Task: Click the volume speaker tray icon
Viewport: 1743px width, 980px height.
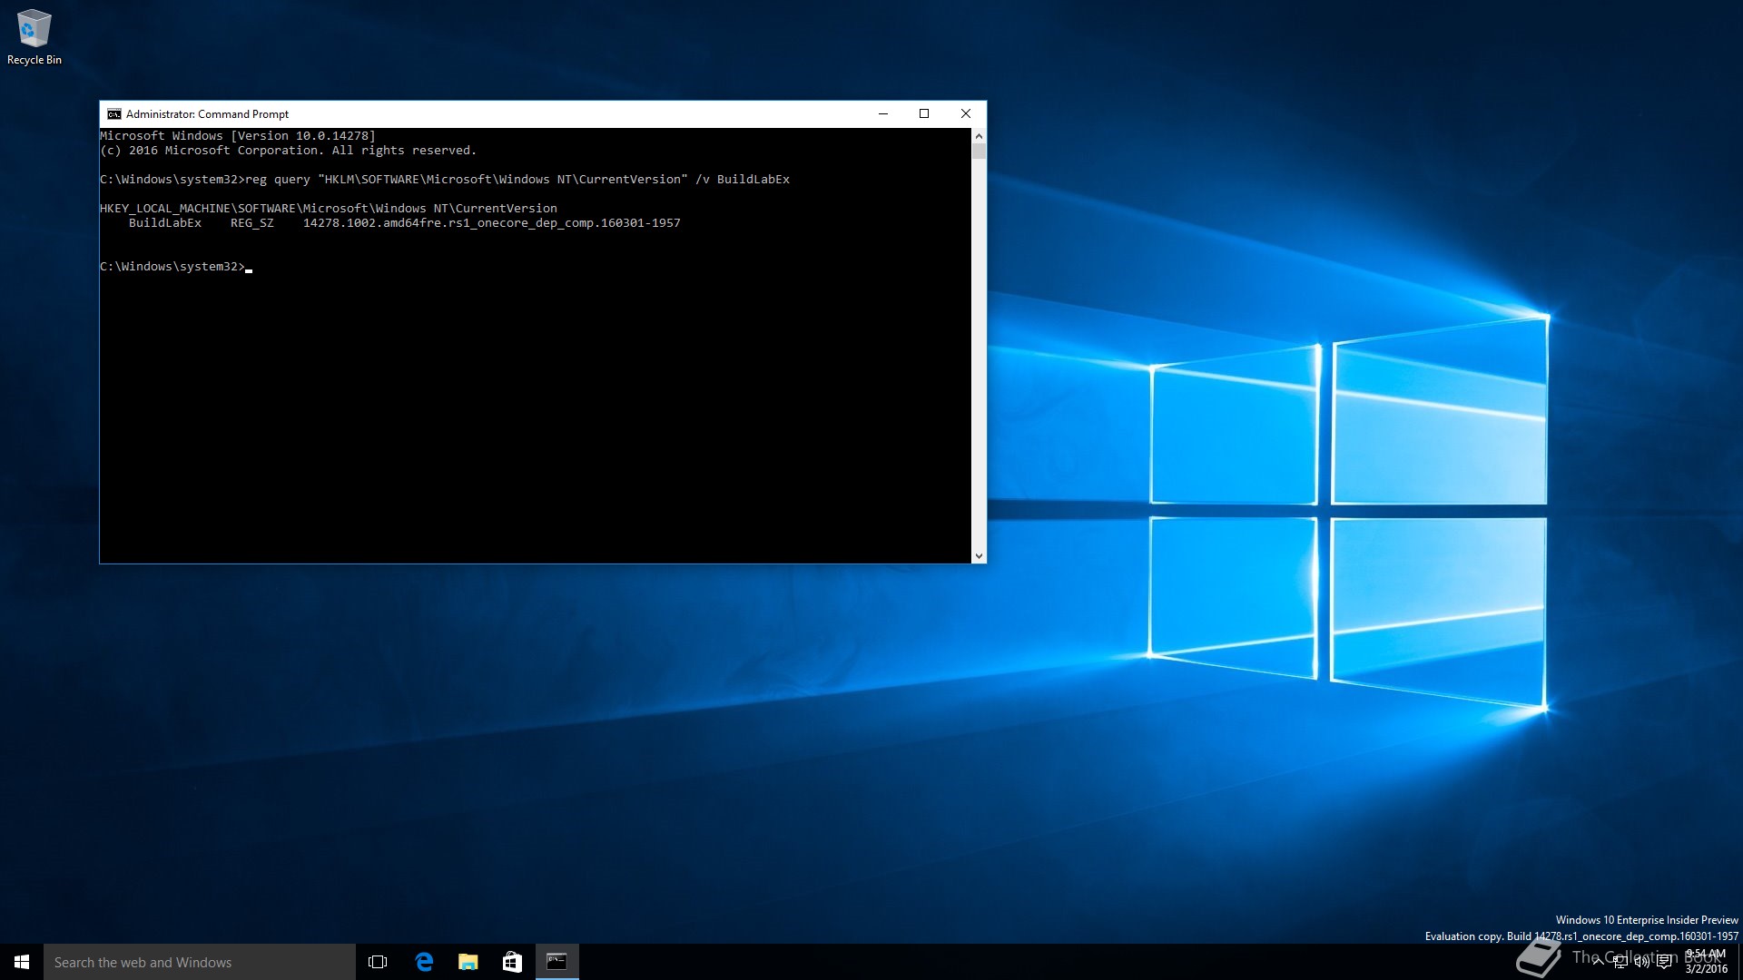Action: click(1642, 962)
